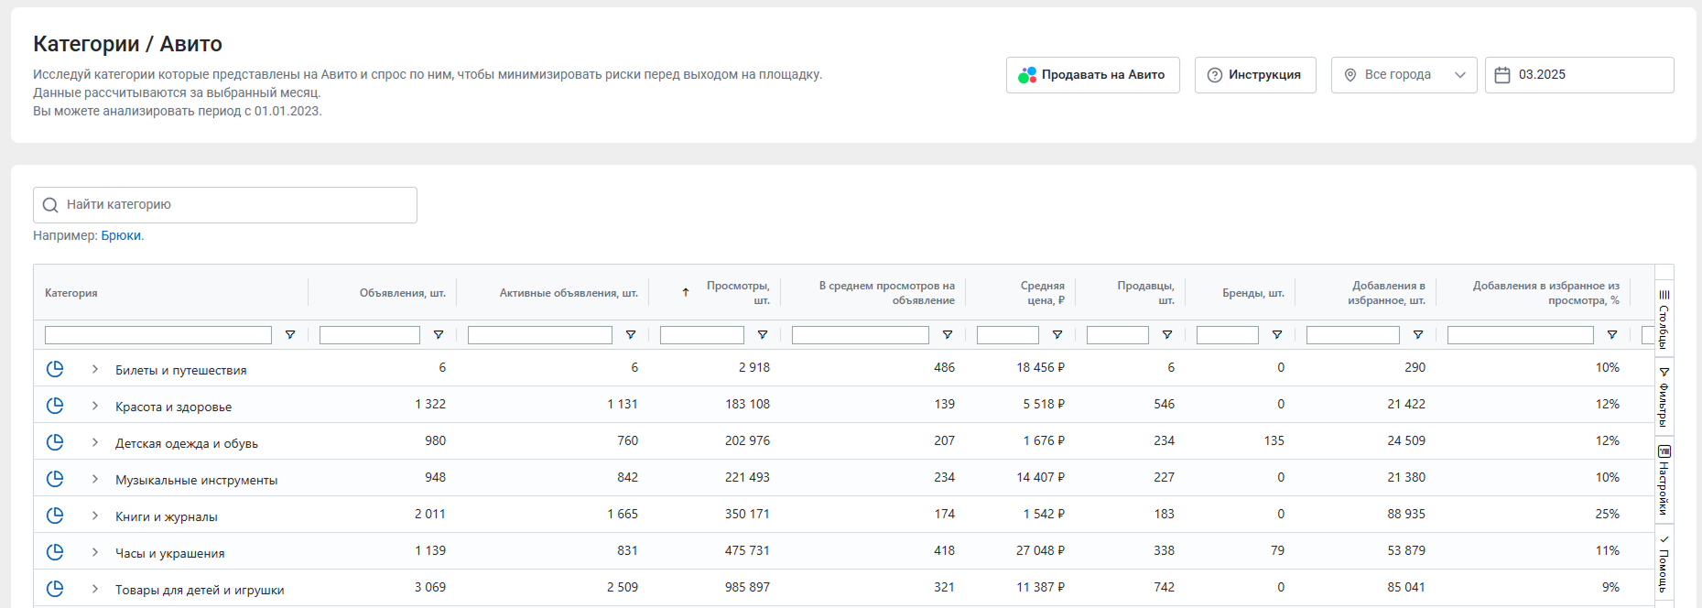
Task: Focus the Найти категорию search field
Action: point(225,205)
